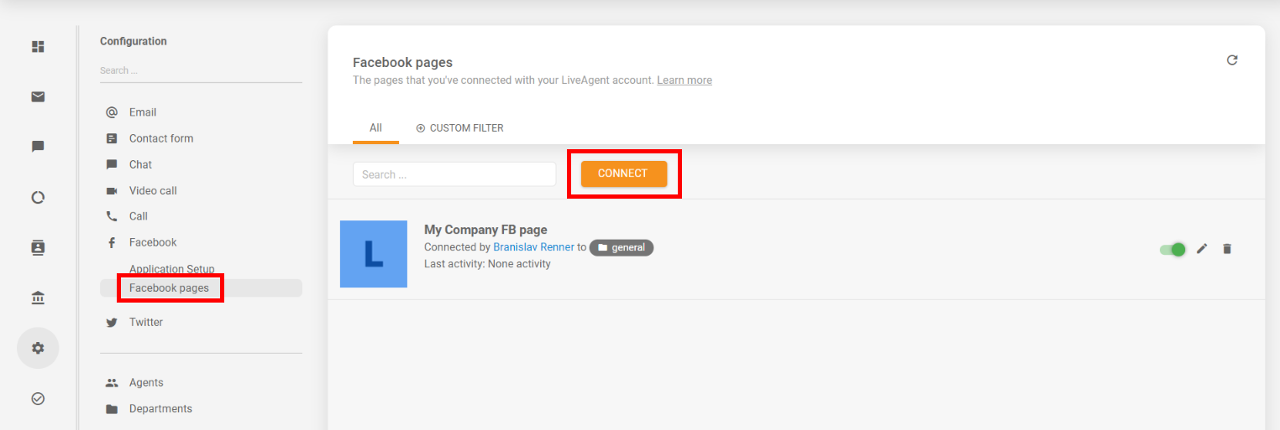
Task: Open the knowledge base bank icon
Action: coord(38,298)
